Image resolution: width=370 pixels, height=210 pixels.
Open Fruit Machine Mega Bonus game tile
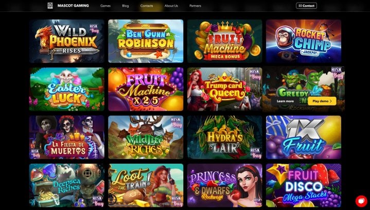225,41
